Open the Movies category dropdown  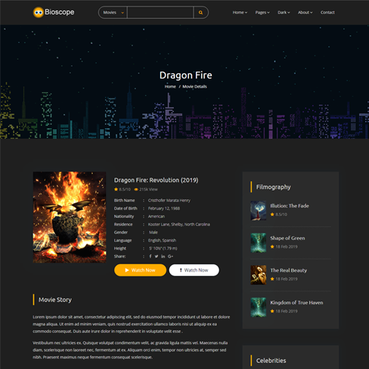pyautogui.click(x=113, y=13)
